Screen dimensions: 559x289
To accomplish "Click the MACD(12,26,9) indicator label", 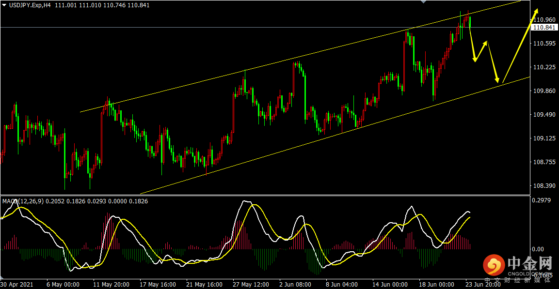I will (23, 201).
